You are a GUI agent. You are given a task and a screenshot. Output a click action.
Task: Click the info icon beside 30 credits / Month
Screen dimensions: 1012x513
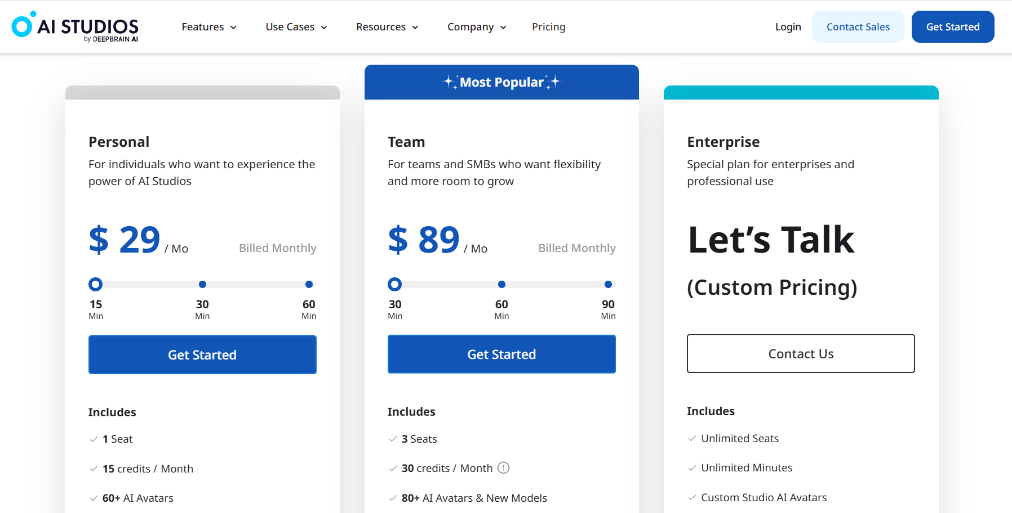[504, 468]
